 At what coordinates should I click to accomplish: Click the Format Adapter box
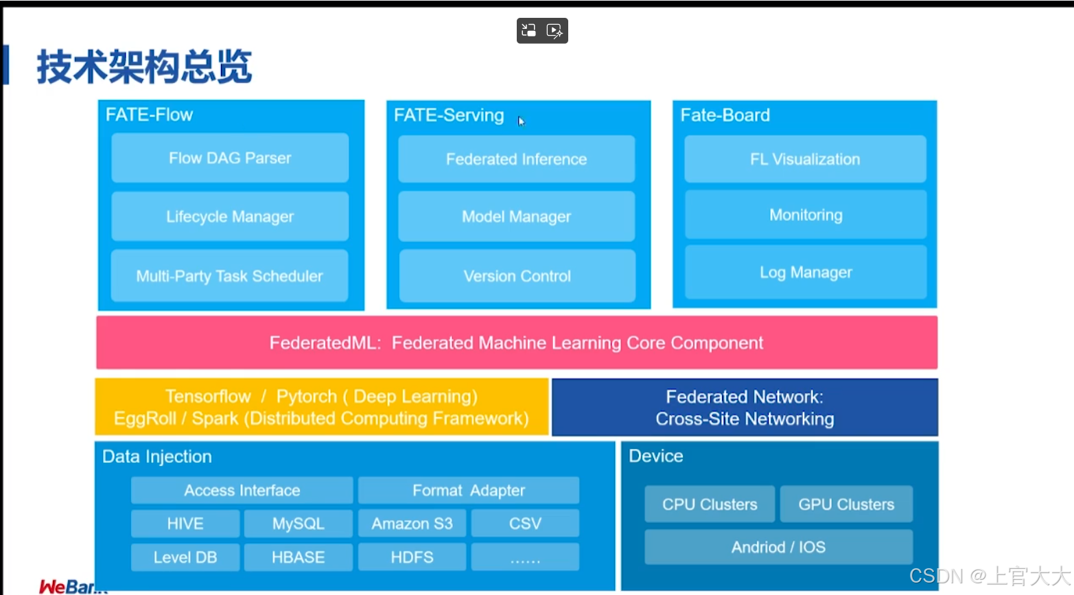click(x=469, y=490)
